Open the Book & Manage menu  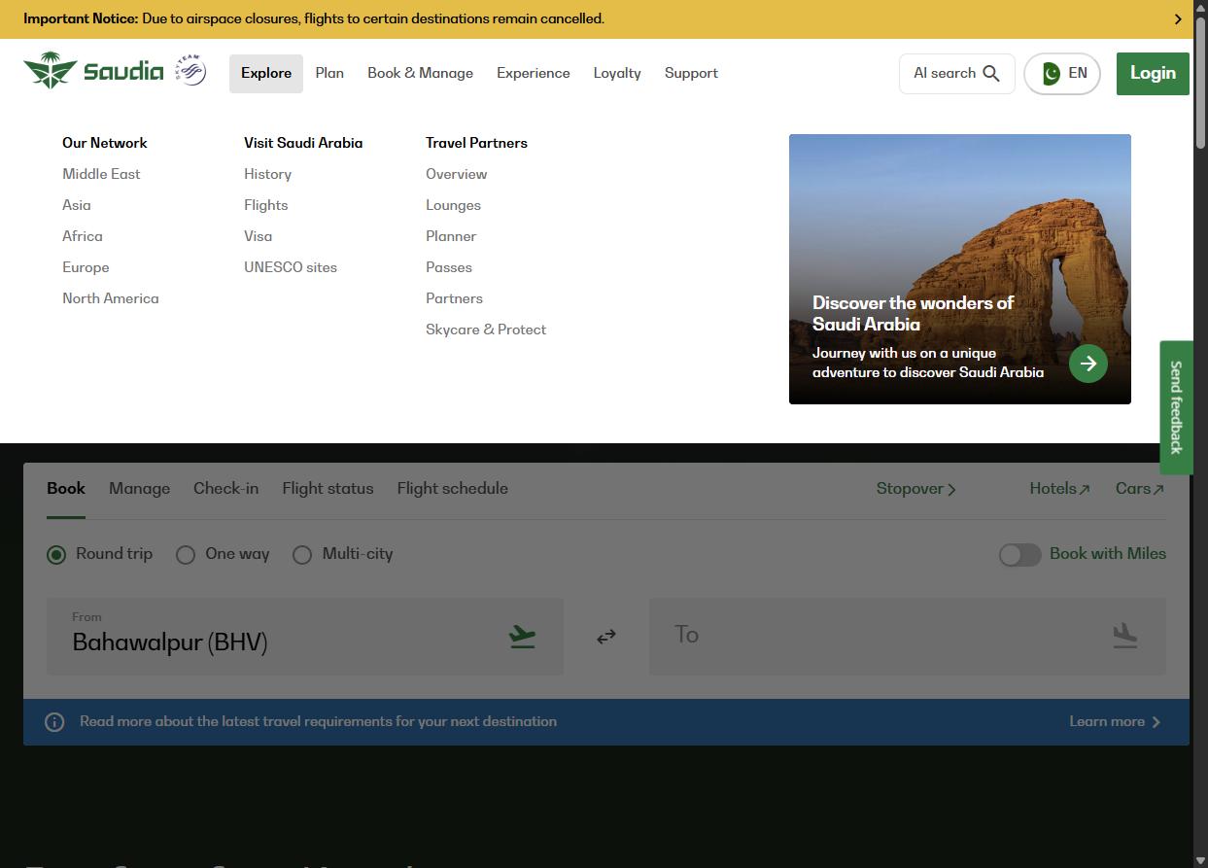coord(420,74)
